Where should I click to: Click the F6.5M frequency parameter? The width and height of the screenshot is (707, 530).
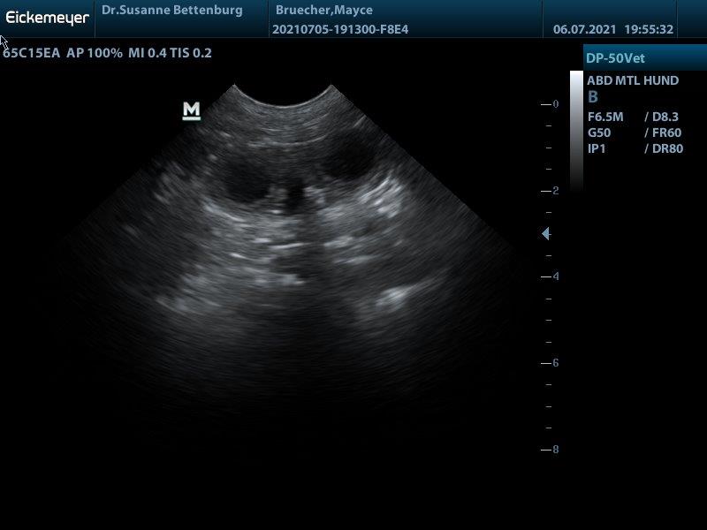pos(605,117)
